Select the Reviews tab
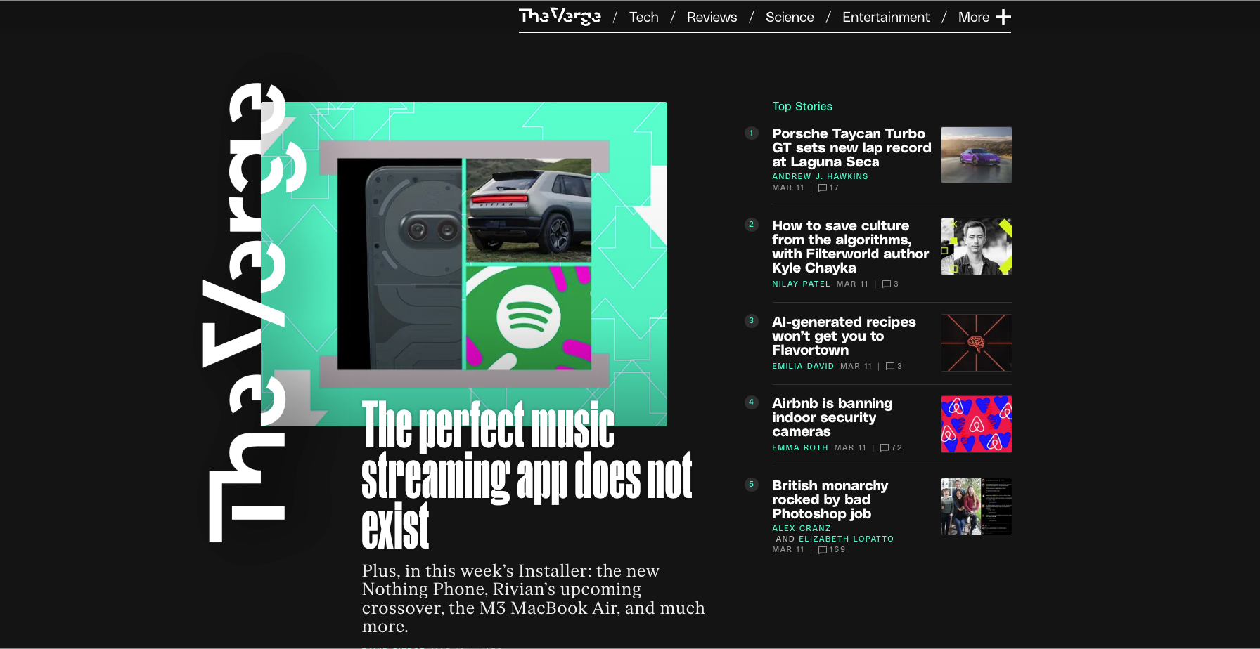 click(x=711, y=17)
